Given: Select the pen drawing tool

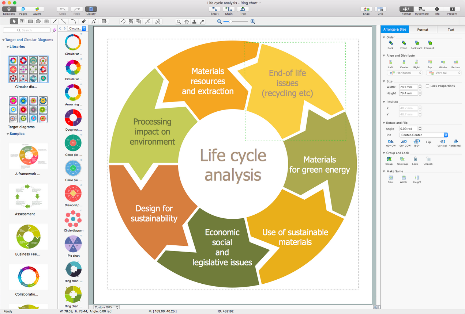Looking at the screenshot, I should [x=83, y=22].
